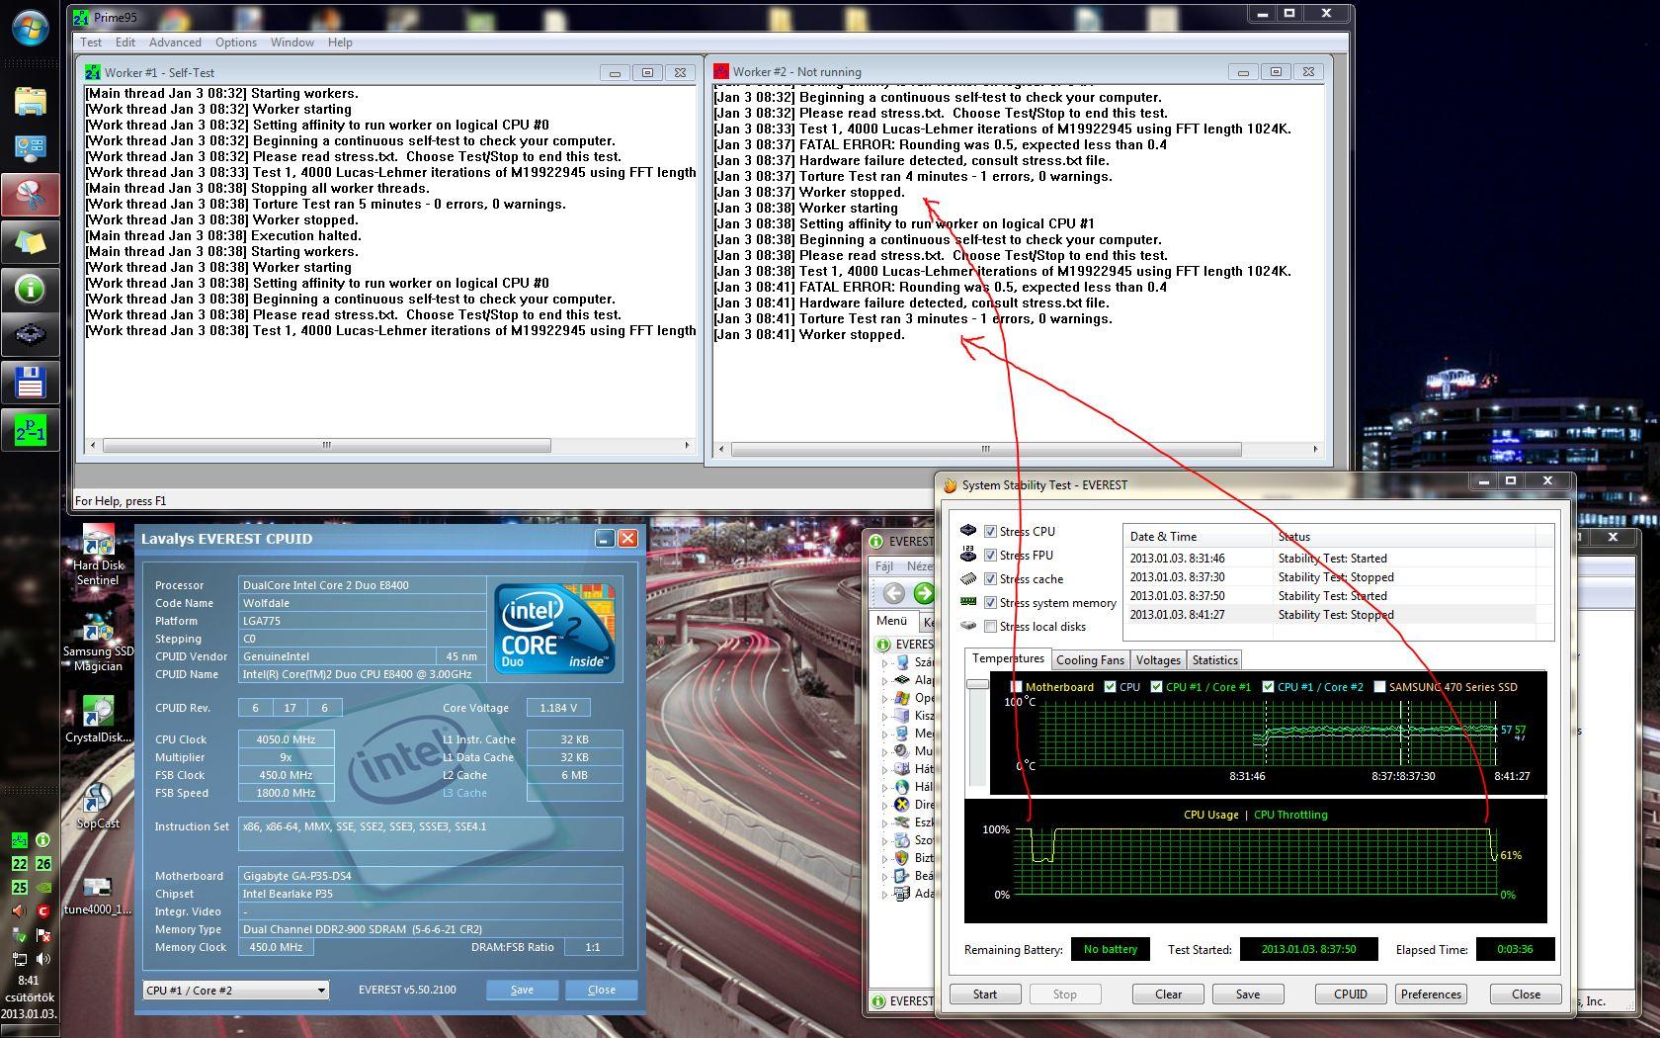Click Close in the EVEREST CPUID window

click(601, 990)
